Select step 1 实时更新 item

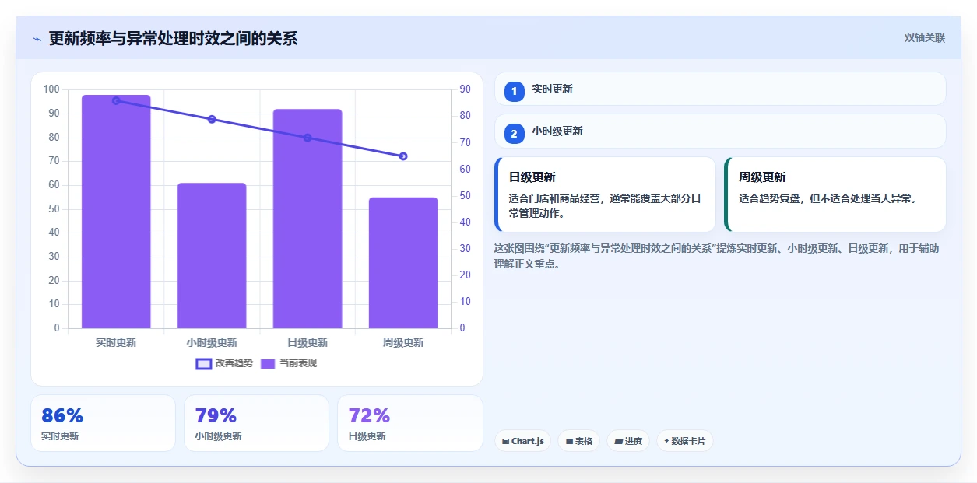pos(720,89)
